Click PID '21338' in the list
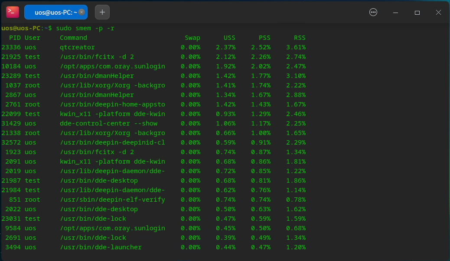The width and height of the screenshot is (450, 261). pyautogui.click(x=11, y=133)
